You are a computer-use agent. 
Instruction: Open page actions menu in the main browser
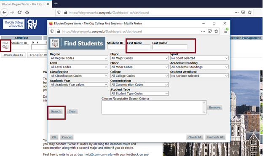tap(237, 12)
